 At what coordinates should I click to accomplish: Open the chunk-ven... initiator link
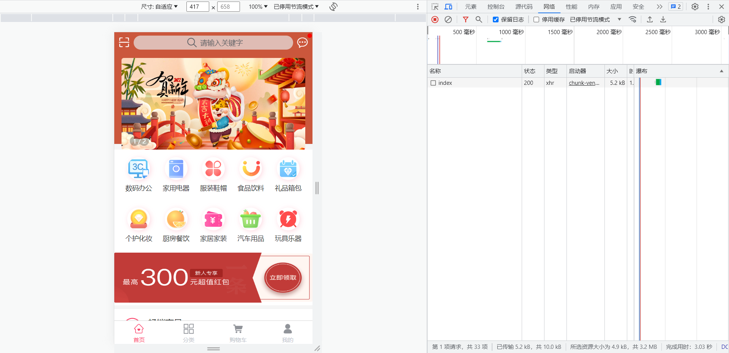[x=584, y=83]
